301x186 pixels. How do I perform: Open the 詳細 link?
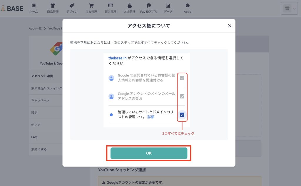[x=151, y=117]
